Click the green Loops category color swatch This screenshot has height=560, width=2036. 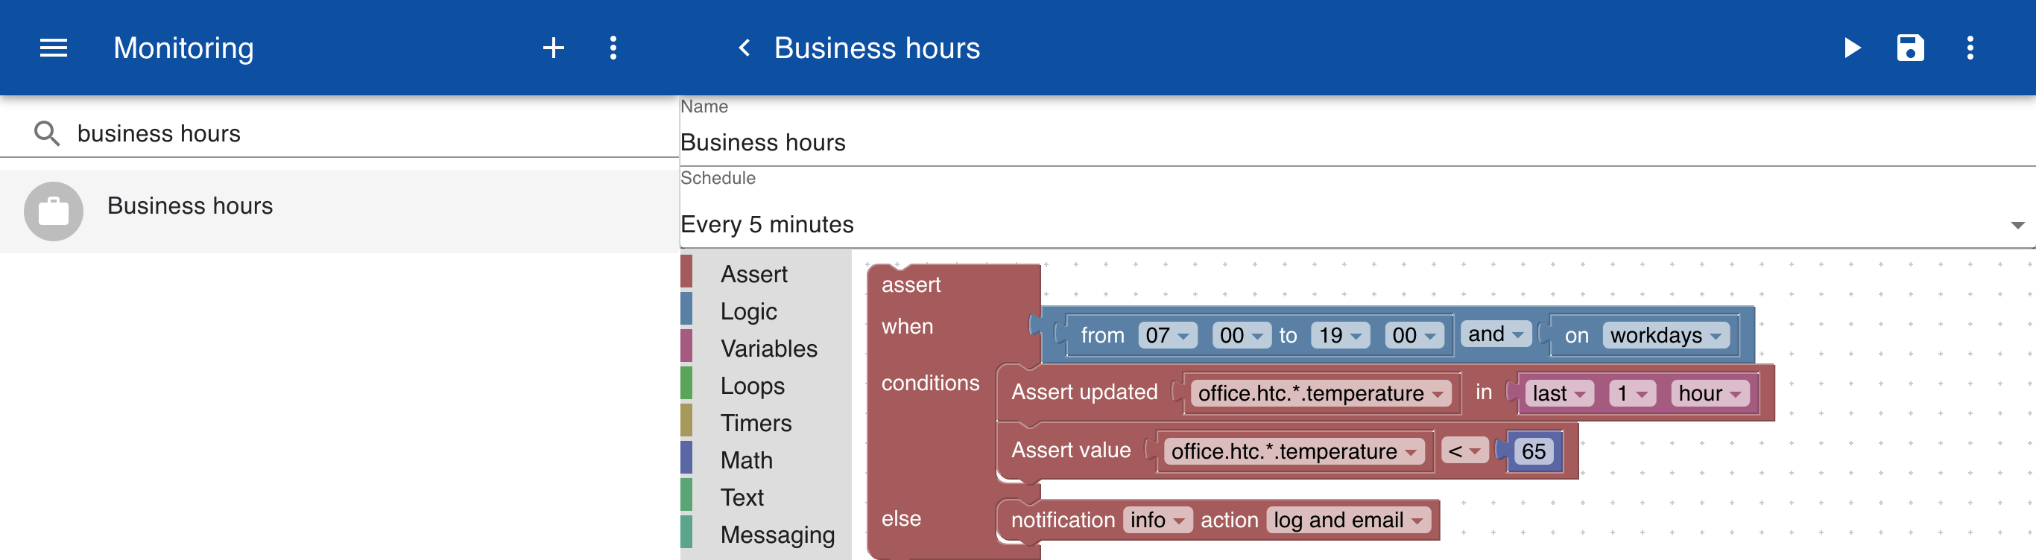[x=686, y=385]
